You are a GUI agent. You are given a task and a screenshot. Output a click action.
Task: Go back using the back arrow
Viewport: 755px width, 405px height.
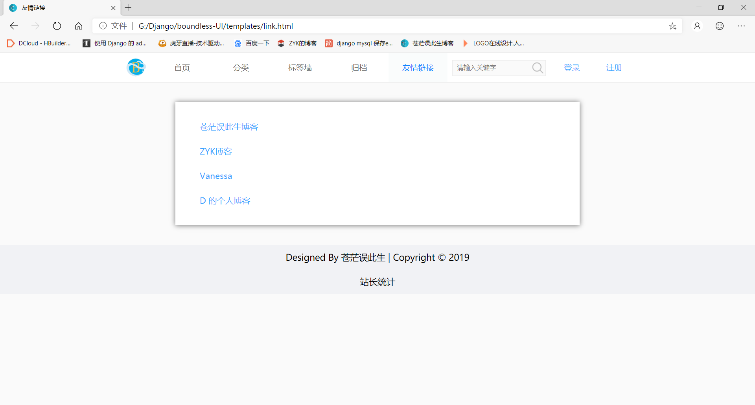pos(14,26)
